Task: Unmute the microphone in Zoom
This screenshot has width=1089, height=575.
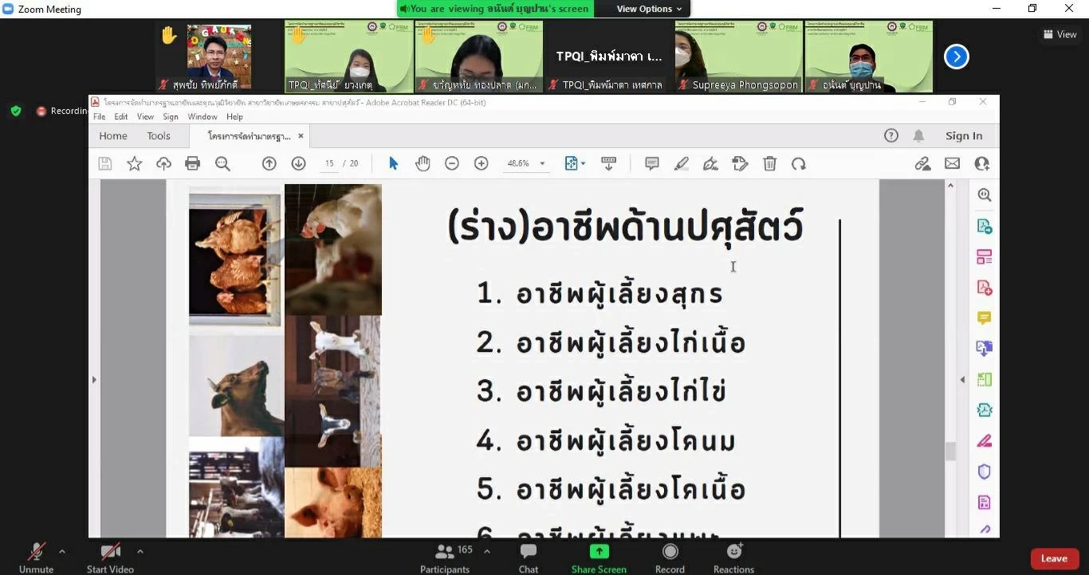Action: 35,556
